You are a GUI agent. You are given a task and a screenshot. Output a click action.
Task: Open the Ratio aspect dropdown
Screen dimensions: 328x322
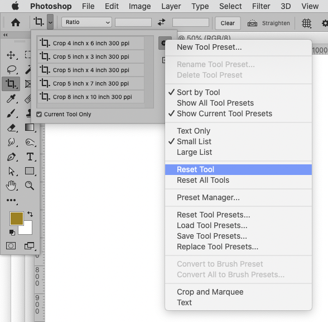pos(86,22)
